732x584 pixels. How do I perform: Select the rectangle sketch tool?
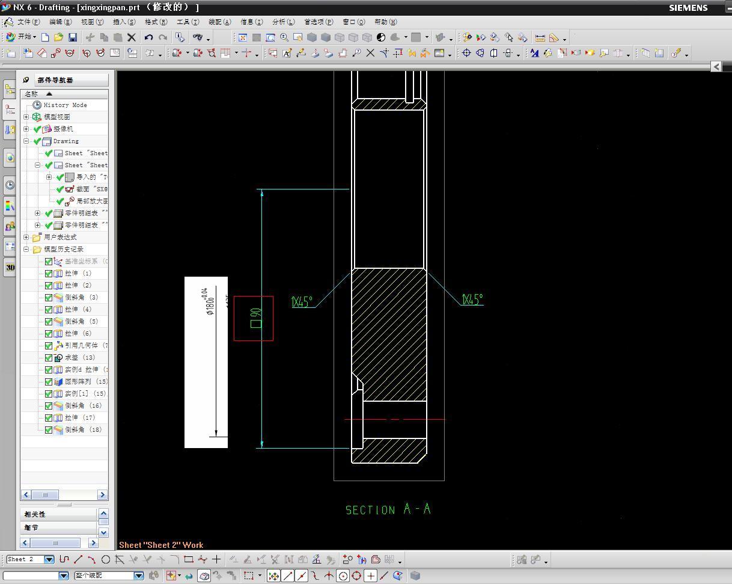188,559
